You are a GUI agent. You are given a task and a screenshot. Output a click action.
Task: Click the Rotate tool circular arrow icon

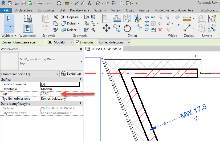(x=127, y=28)
